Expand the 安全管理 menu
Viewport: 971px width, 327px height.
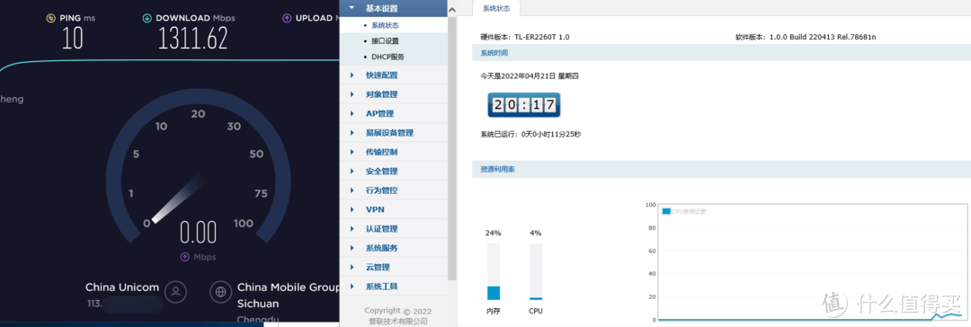coord(393,171)
